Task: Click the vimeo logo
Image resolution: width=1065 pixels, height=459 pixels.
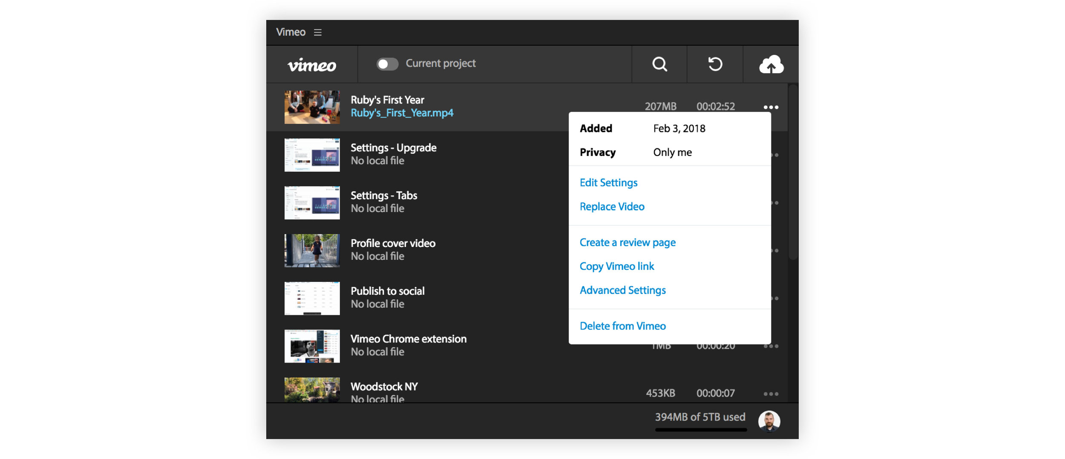Action: pyautogui.click(x=312, y=65)
